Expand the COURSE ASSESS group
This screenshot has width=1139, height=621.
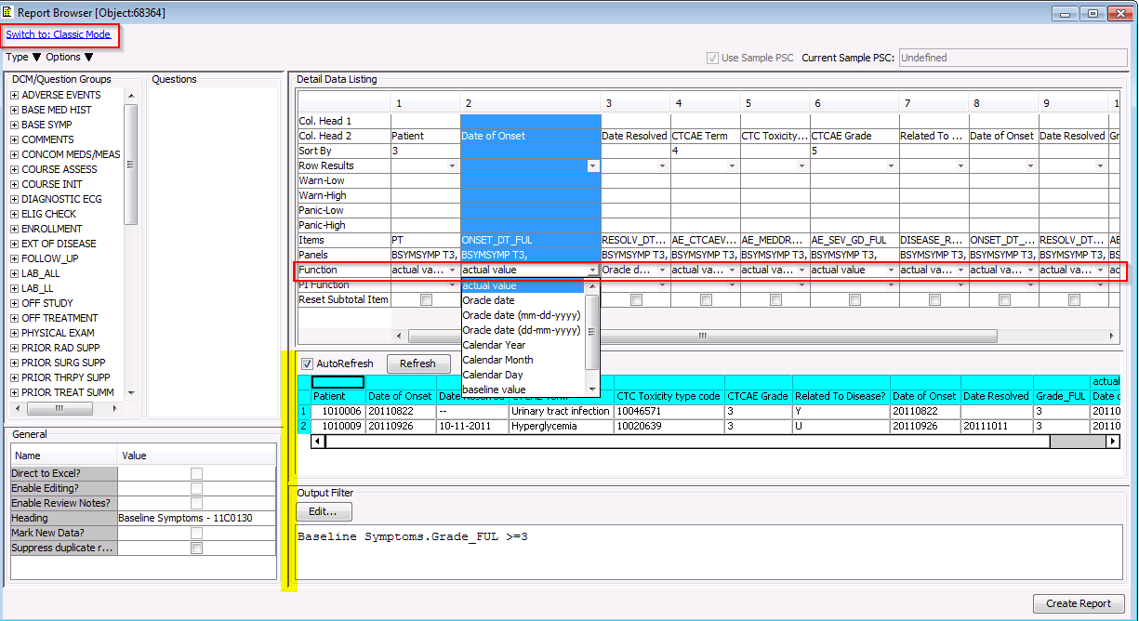click(x=15, y=169)
